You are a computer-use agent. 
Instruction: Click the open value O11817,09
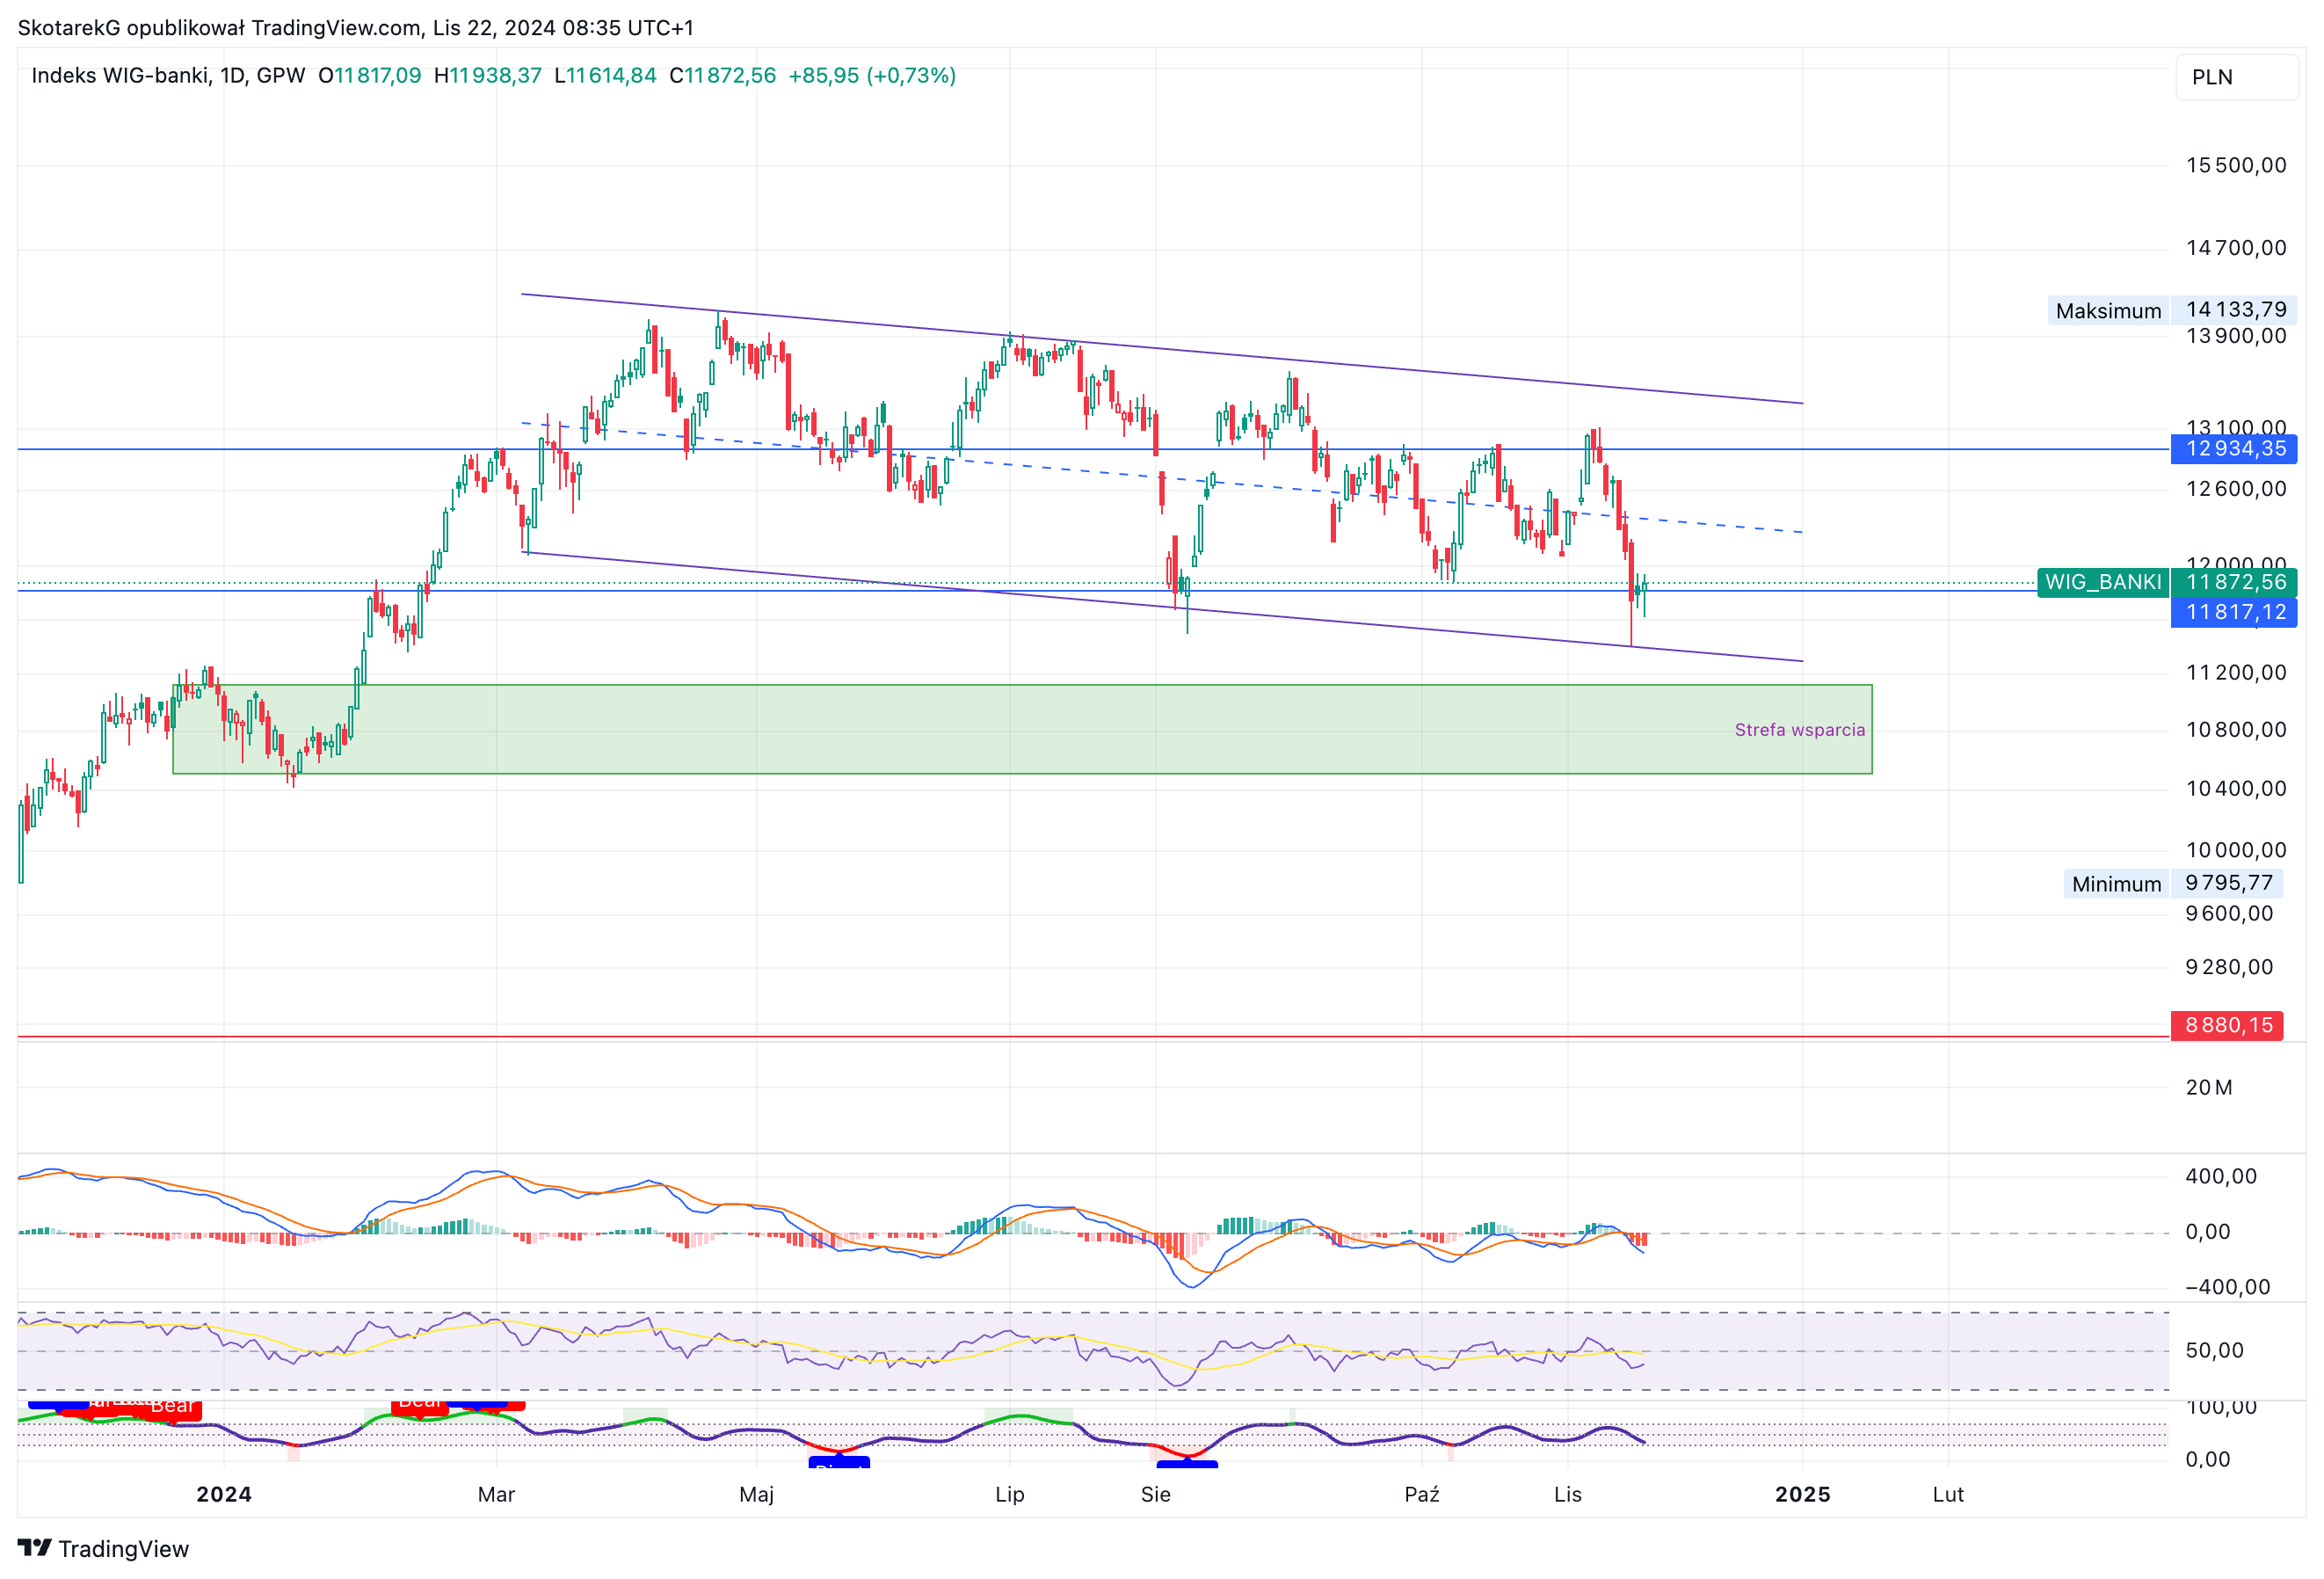pos(370,76)
